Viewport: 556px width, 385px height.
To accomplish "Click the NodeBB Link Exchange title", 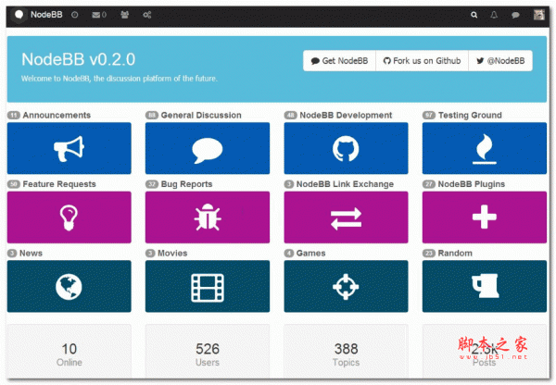I will [345, 184].
